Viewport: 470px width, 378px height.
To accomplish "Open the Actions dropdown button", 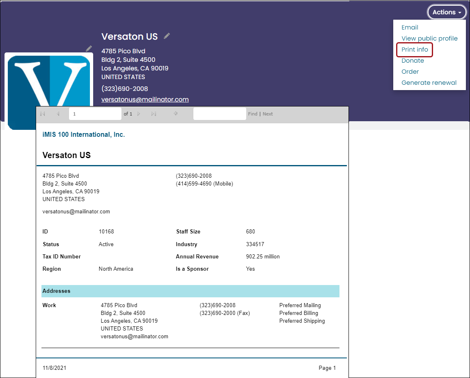I will click(x=447, y=12).
